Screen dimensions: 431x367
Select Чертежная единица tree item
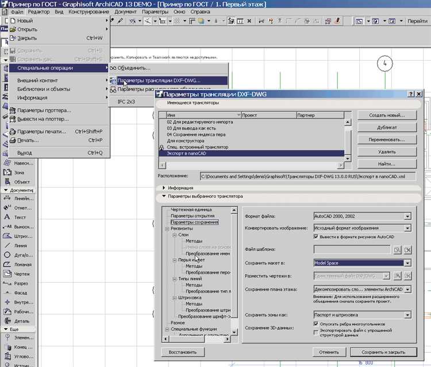(191, 209)
